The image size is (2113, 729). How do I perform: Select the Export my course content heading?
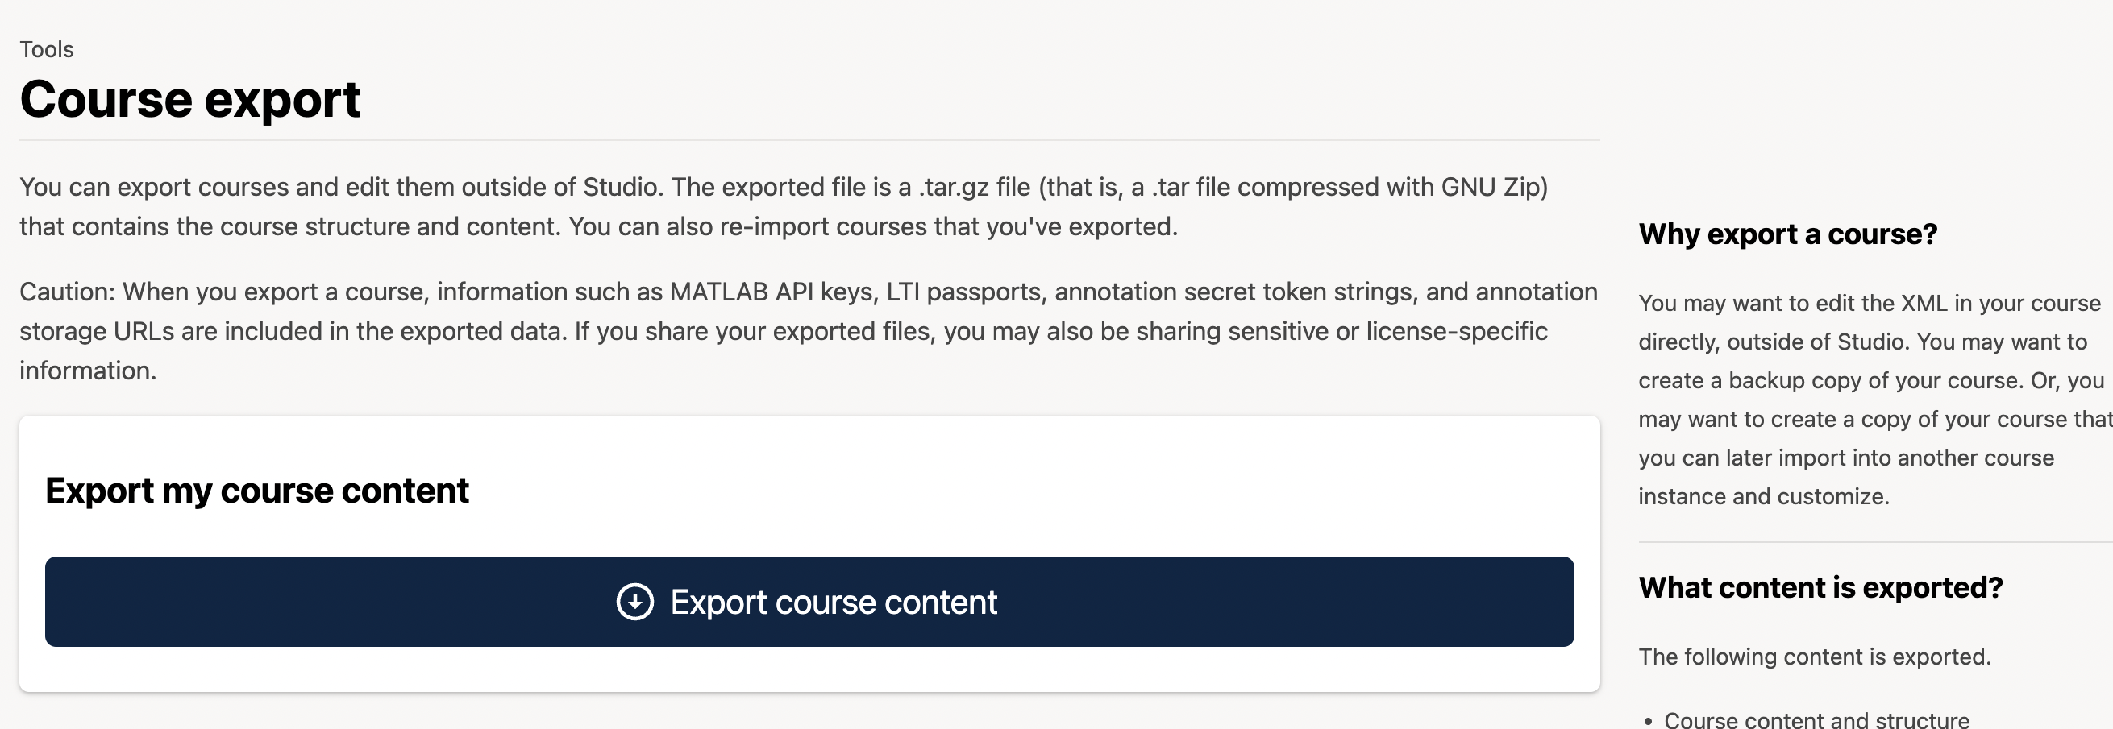256,491
